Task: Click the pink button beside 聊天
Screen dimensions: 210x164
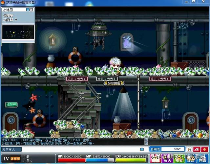Action: 156,159
